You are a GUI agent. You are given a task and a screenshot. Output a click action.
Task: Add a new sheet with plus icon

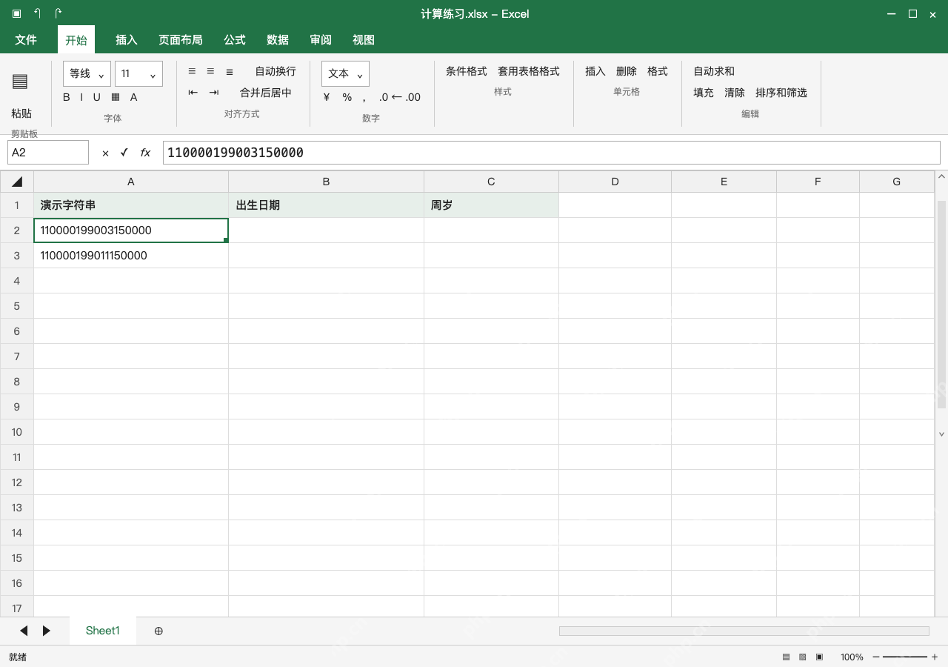tap(158, 631)
